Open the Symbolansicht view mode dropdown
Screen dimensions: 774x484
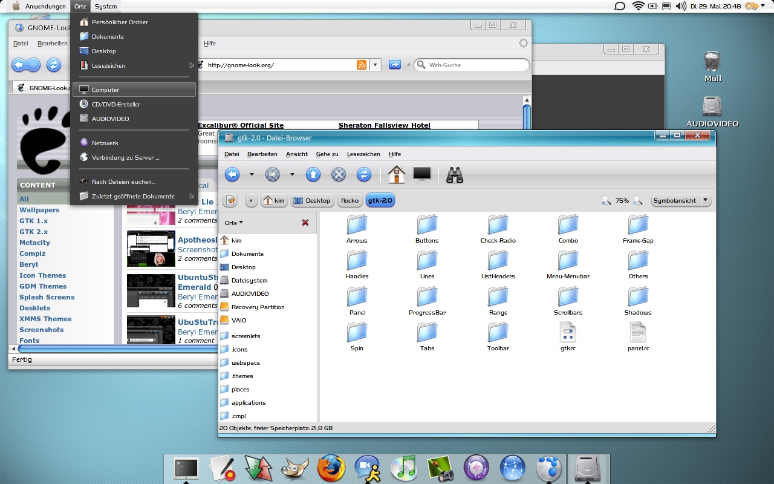pyautogui.click(x=681, y=200)
